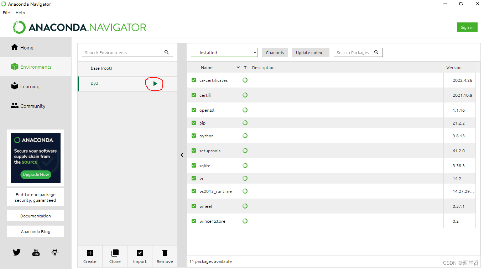Image resolution: width=484 pixels, height=269 pixels.
Task: Select the base (root) environment
Action: tap(127, 68)
